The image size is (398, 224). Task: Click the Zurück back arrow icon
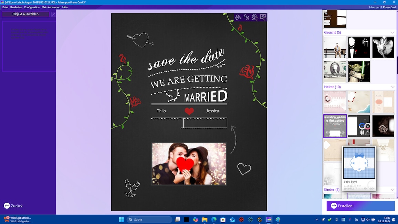(x=7, y=206)
